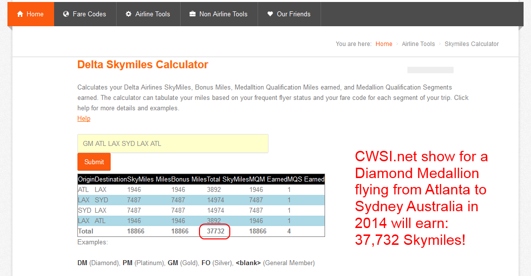Click the <blank> (General Member) example text

click(275, 263)
